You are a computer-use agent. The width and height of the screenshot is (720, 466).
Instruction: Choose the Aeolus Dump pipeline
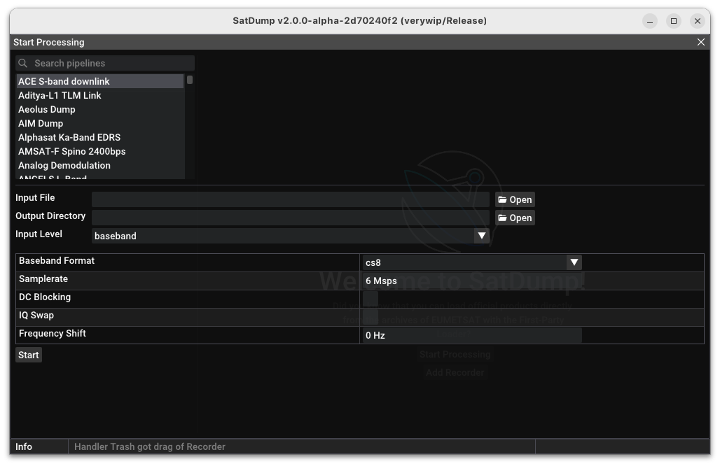tap(47, 109)
